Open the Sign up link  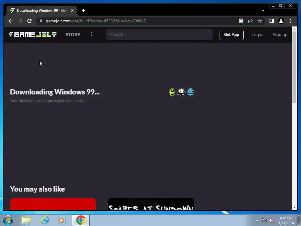pos(280,35)
